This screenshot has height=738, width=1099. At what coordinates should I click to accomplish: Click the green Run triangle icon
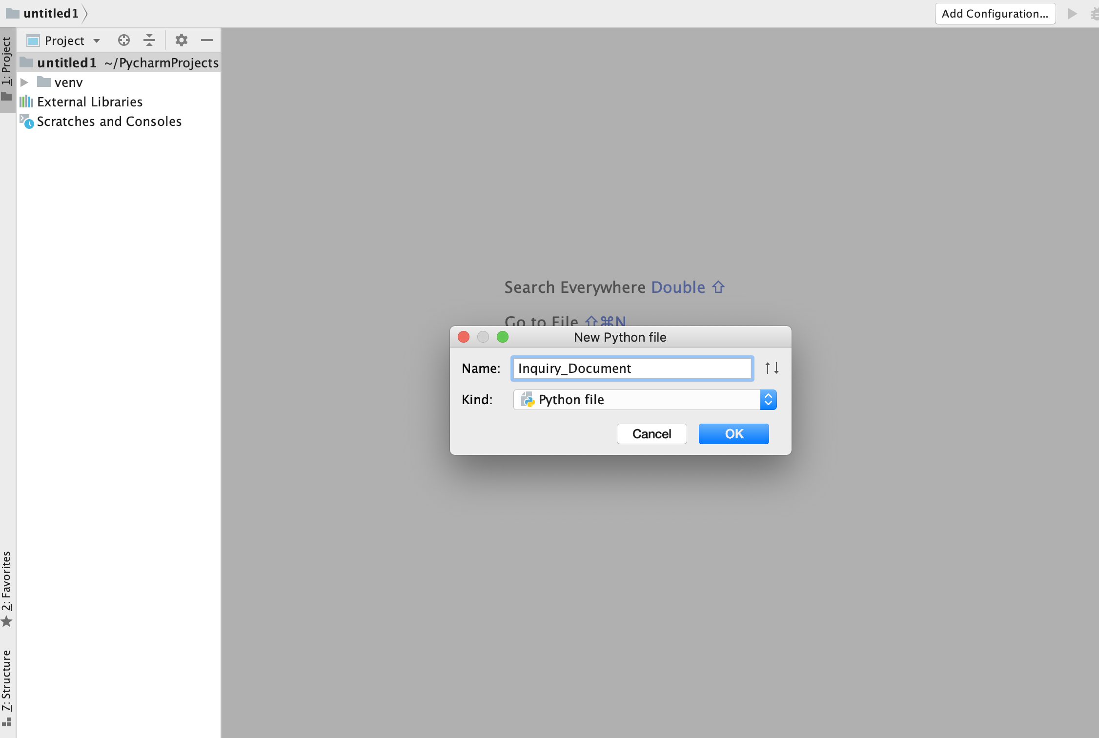pos(1072,14)
